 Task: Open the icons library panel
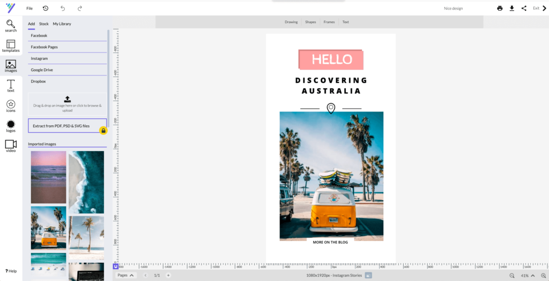[x=11, y=105]
